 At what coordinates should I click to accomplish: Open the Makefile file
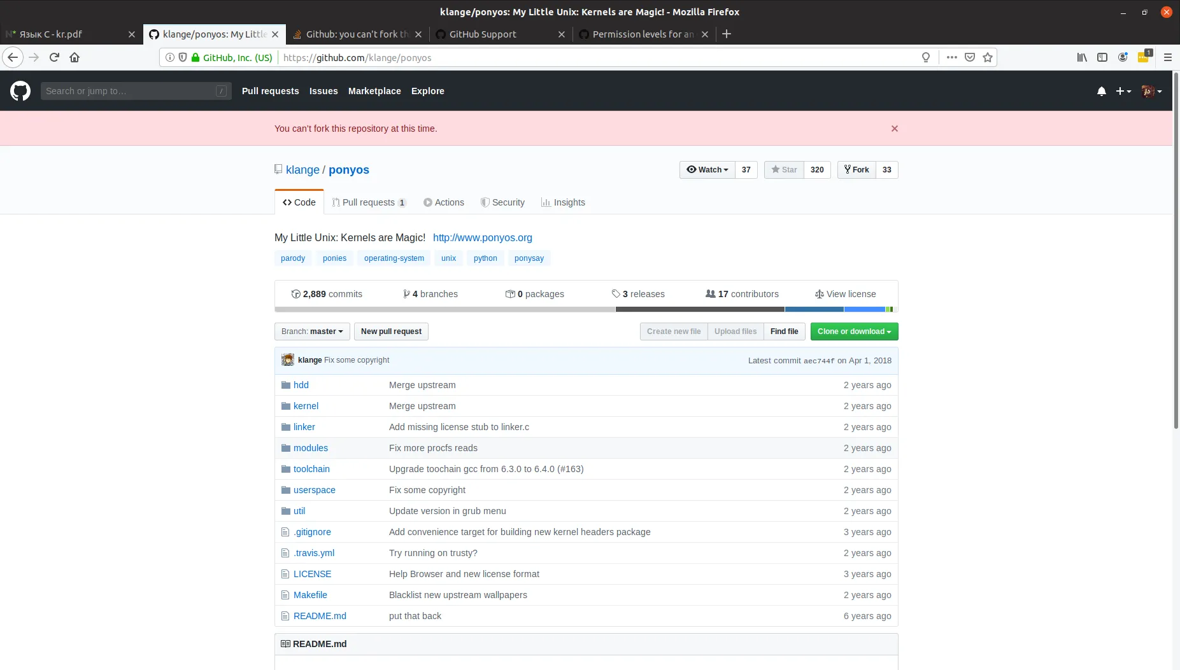[x=310, y=595]
